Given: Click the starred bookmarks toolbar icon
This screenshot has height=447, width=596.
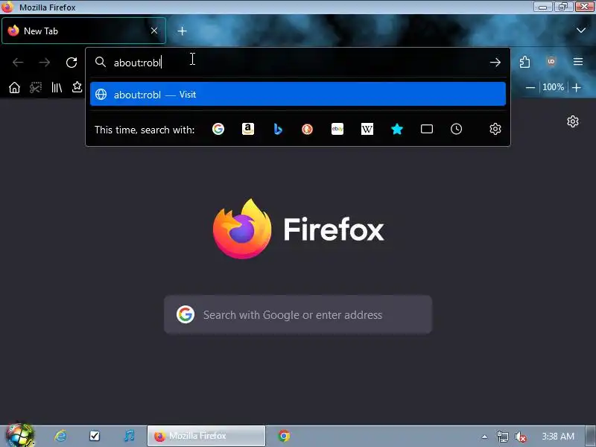Looking at the screenshot, I should pos(77,87).
